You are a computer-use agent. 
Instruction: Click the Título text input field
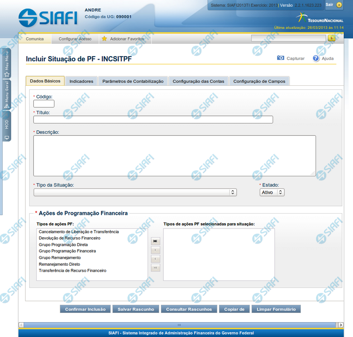(x=153, y=119)
